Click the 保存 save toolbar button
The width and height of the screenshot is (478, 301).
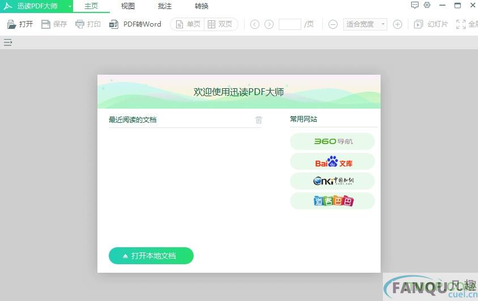click(x=54, y=24)
